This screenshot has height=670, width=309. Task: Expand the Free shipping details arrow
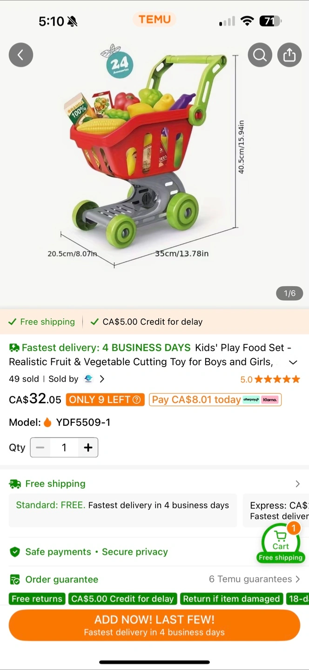pyautogui.click(x=297, y=484)
